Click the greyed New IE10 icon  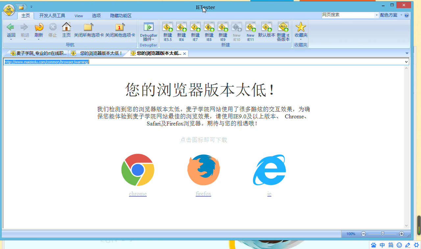(x=237, y=27)
